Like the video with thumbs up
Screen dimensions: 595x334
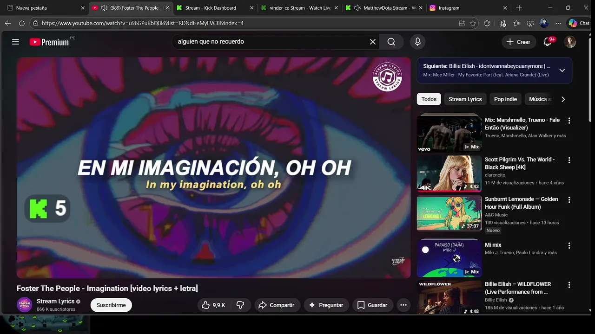tap(213, 305)
